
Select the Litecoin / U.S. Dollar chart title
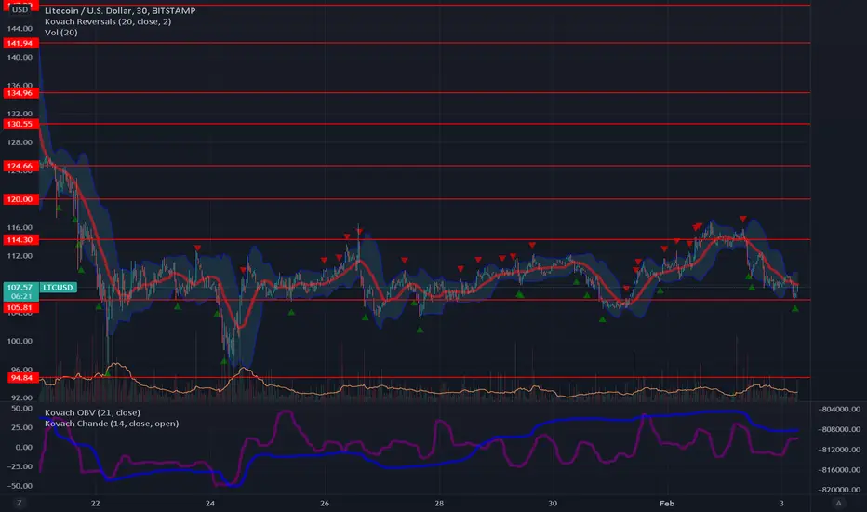(x=120, y=10)
